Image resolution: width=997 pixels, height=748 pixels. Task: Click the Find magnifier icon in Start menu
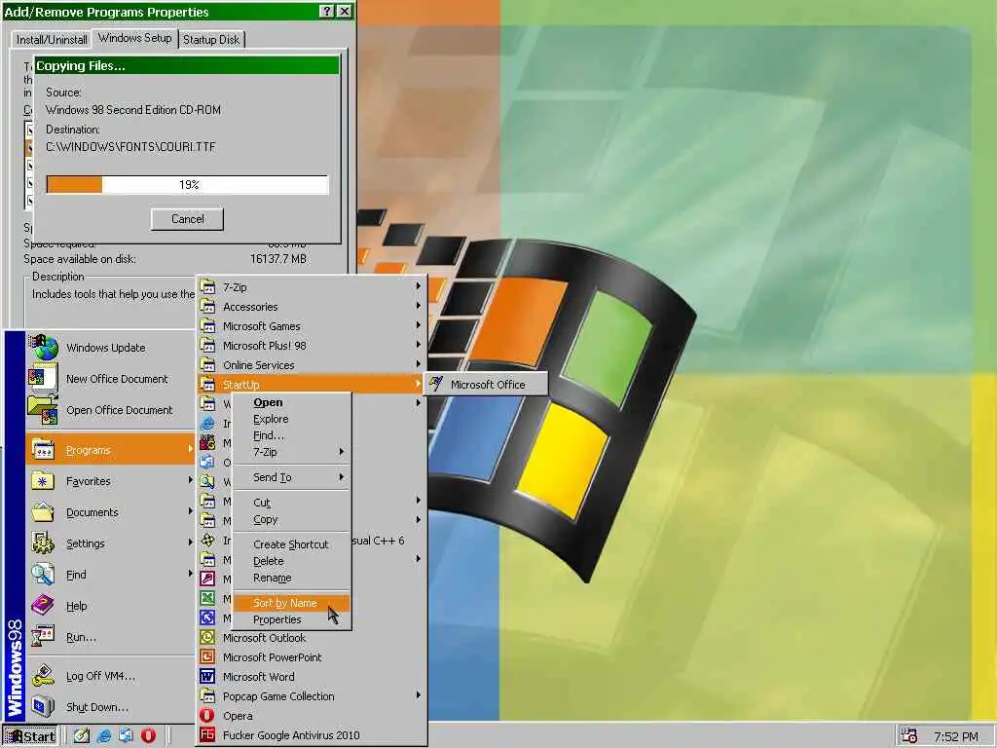(x=43, y=575)
